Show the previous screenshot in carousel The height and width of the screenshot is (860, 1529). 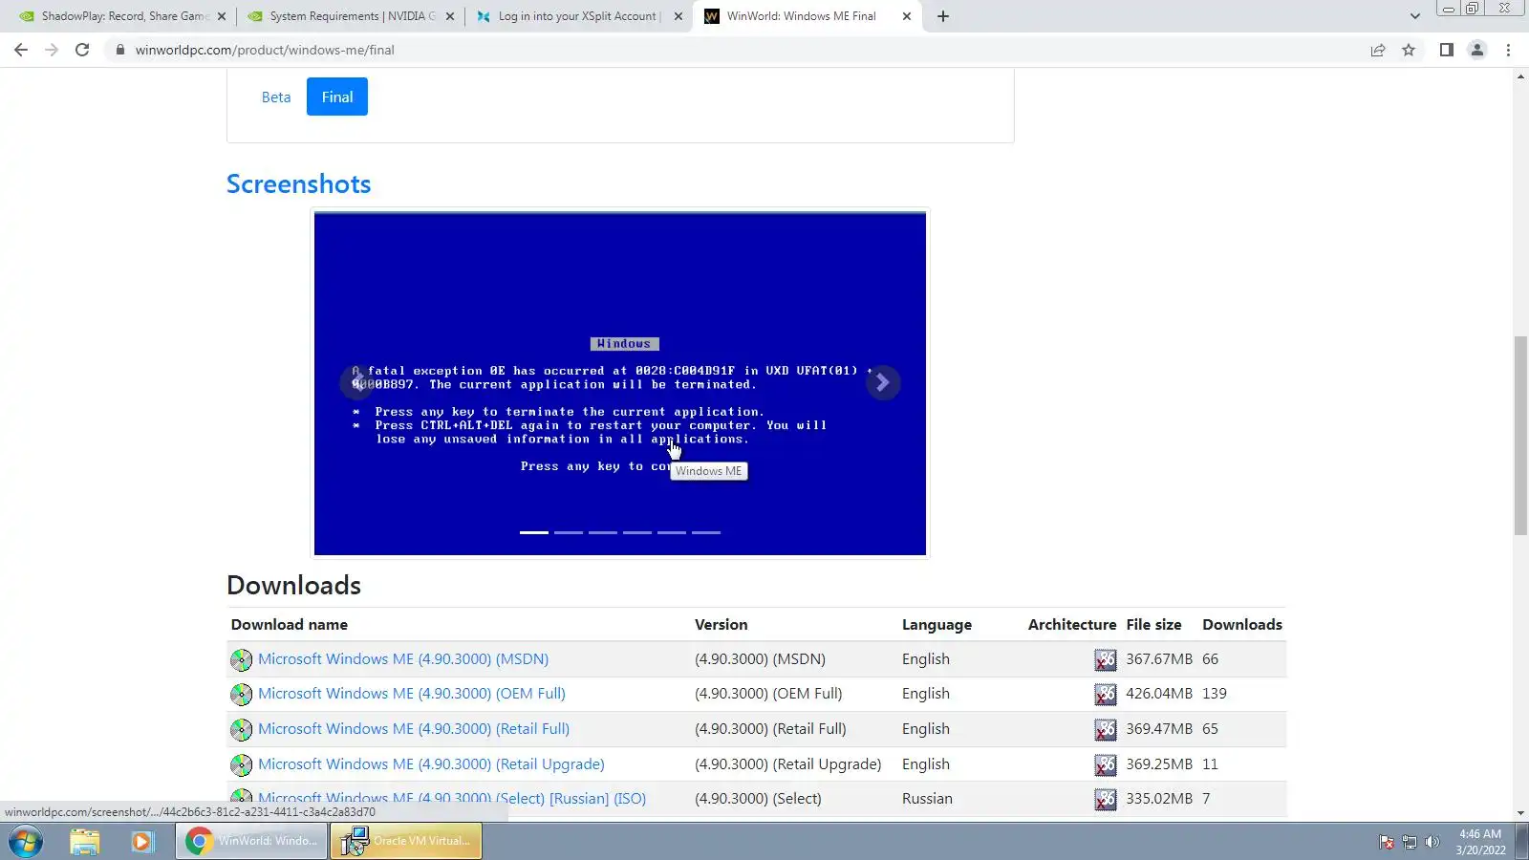[x=356, y=382]
